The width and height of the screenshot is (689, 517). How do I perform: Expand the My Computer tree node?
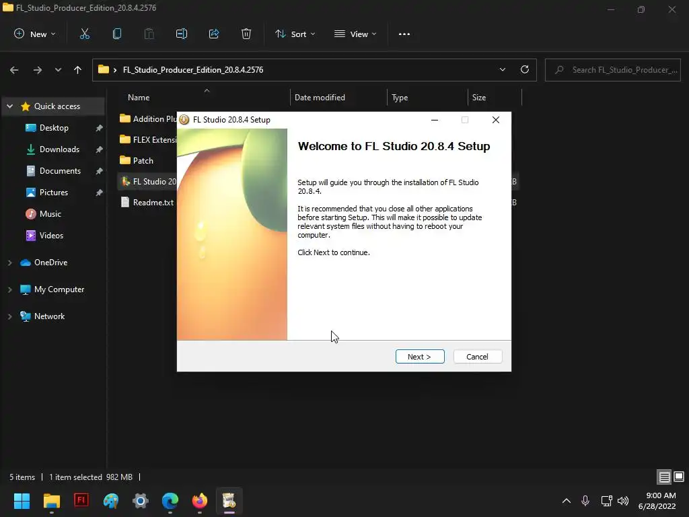[9, 289]
